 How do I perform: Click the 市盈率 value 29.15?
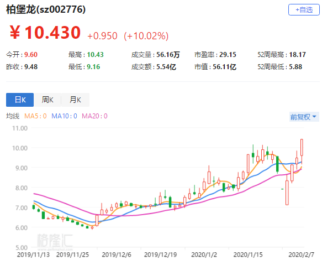click(x=228, y=55)
